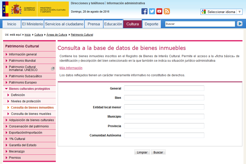Select Consulta de bienes inmuebles item
This screenshot has height=164, width=246.
tap(29, 108)
